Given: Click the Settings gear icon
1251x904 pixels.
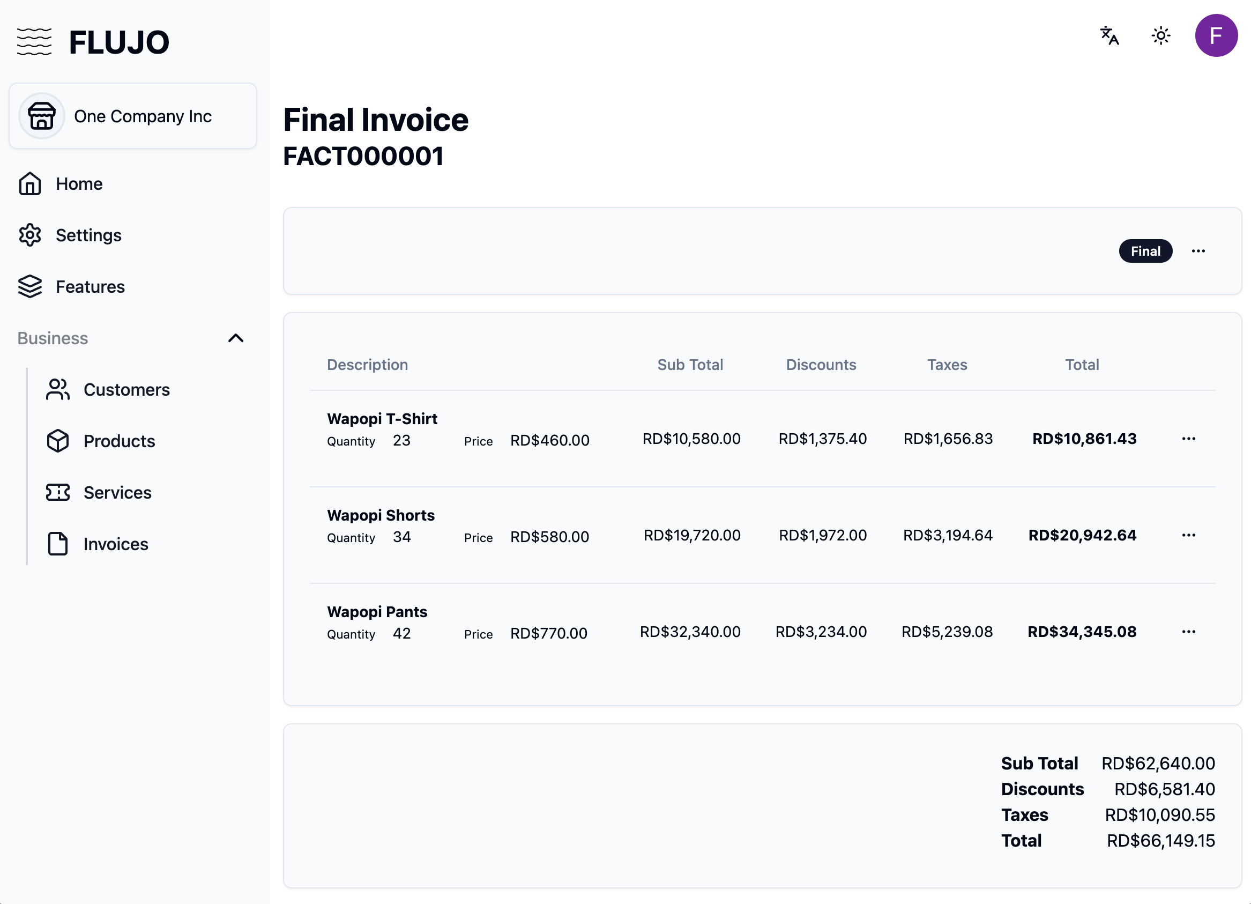Looking at the screenshot, I should (30, 235).
